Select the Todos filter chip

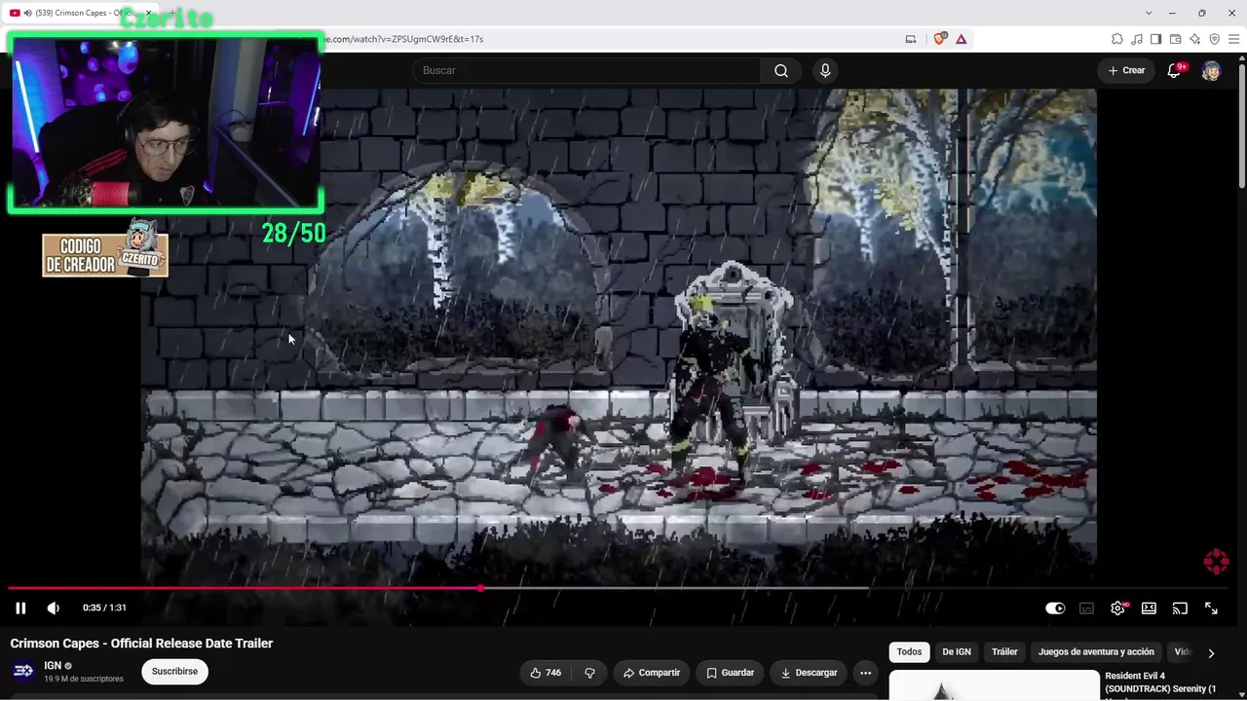point(909,652)
